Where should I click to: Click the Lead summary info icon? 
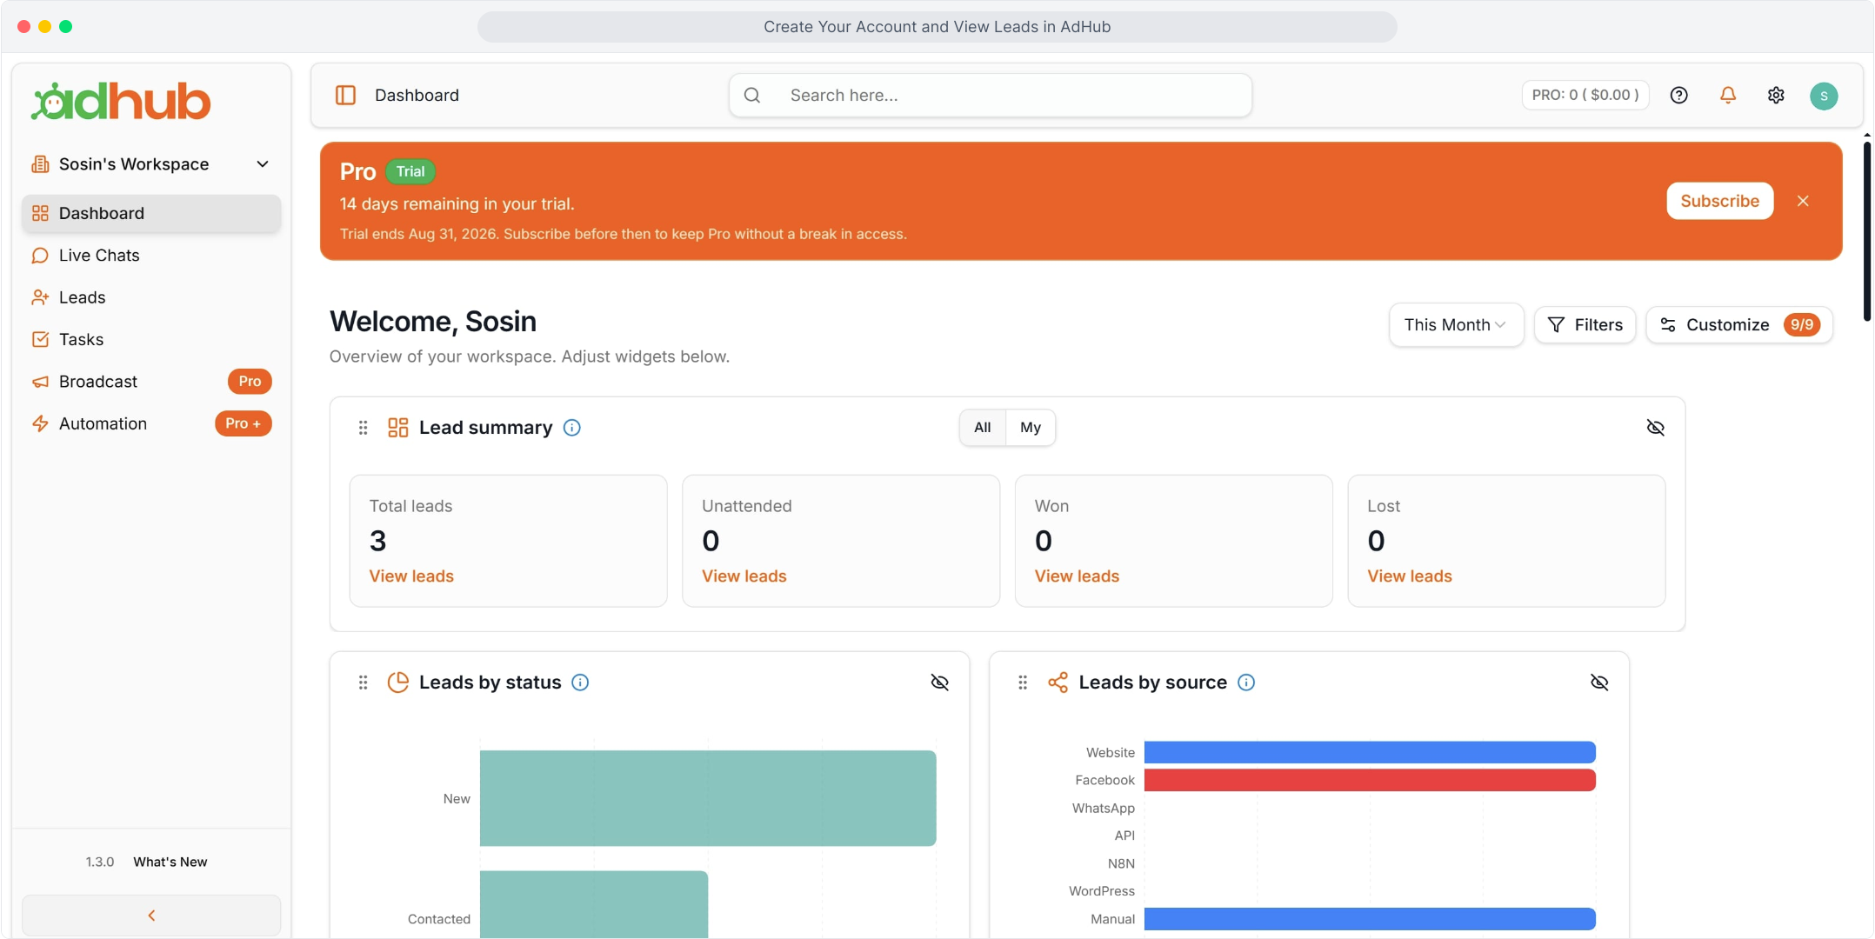tap(572, 428)
